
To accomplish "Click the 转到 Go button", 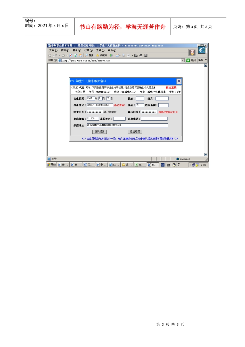I will [x=191, y=60].
